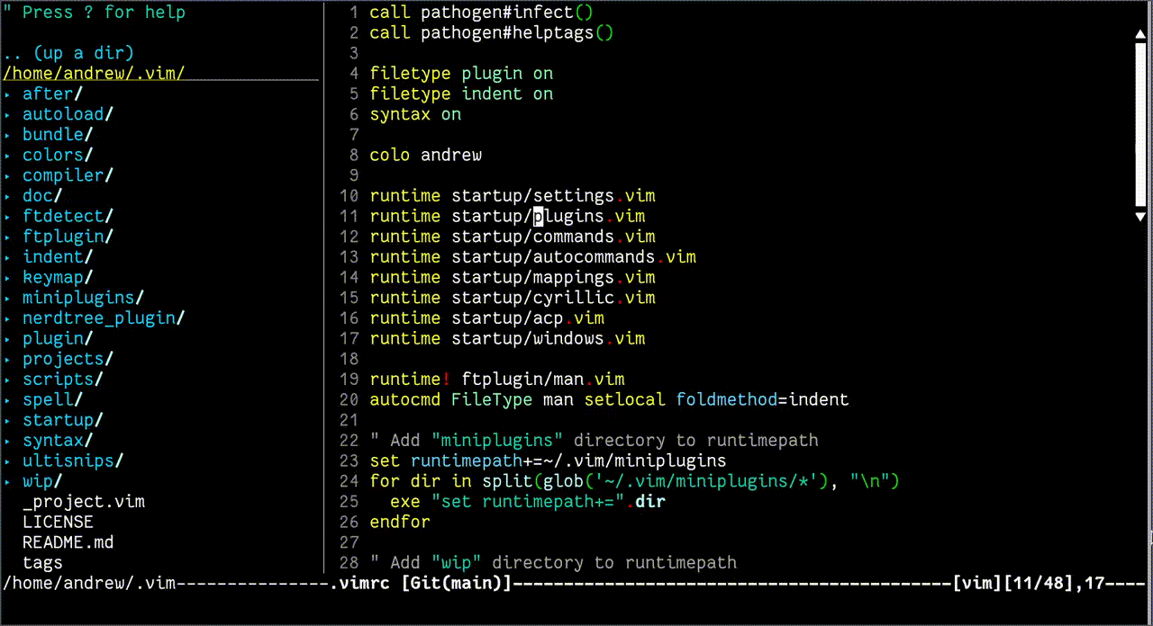Click the white scrollbar thumb
Screen dimensions: 1153x626
click(x=1139, y=124)
